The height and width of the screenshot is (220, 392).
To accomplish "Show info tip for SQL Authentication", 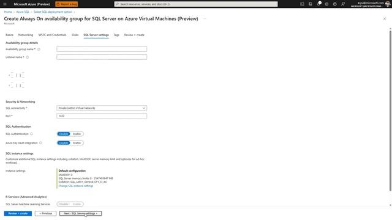I will click(x=31, y=134).
